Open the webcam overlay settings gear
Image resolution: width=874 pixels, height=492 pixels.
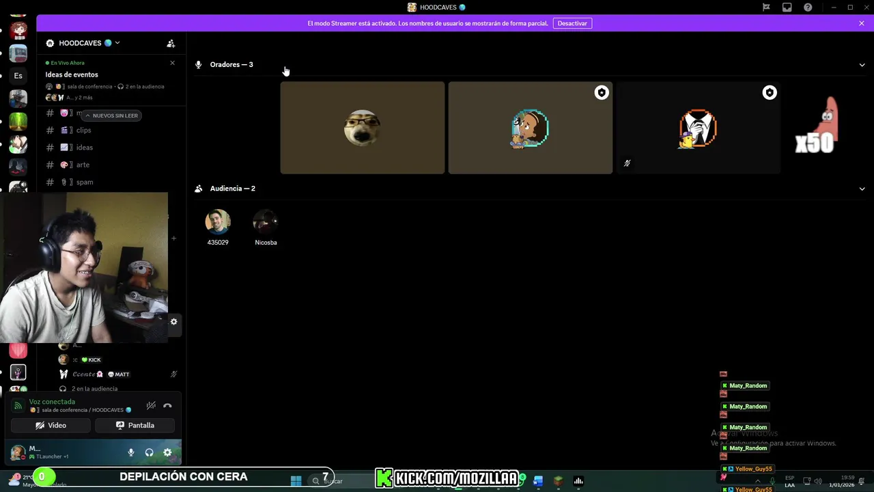point(173,322)
